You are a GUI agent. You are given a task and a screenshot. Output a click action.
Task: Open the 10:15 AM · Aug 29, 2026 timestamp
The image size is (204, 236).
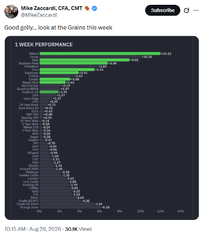coord(33,229)
